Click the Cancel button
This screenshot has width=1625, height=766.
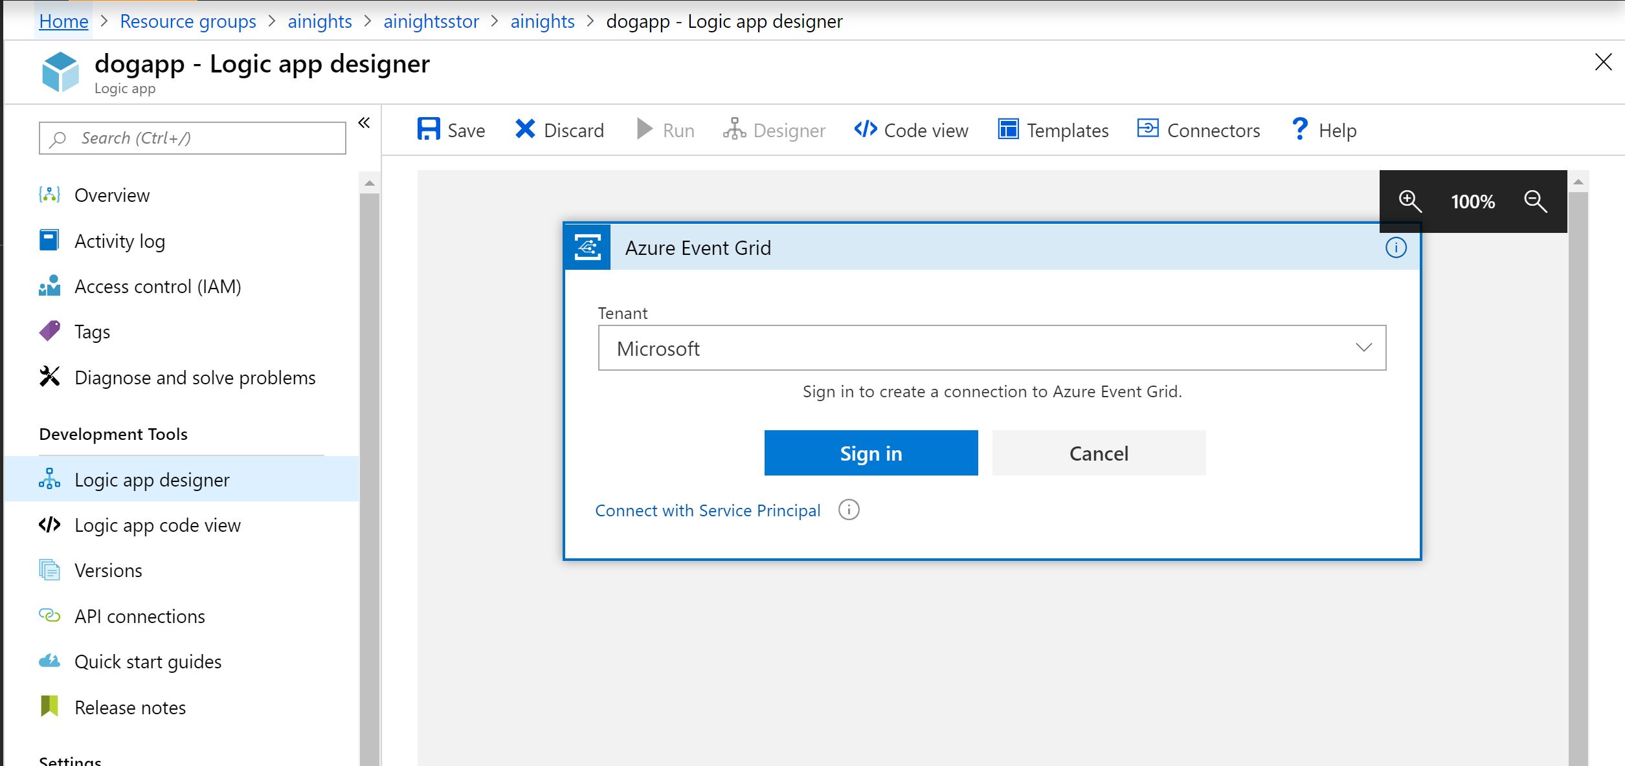click(x=1099, y=453)
